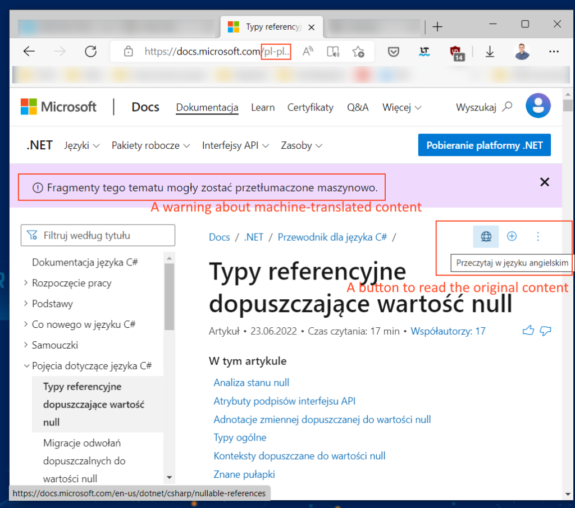Viewport: 575px width, 508px height.
Task: Click the .NET heading link
Action: tap(40, 145)
